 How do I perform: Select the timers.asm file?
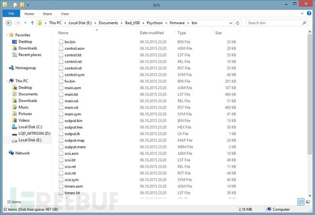click(74, 186)
